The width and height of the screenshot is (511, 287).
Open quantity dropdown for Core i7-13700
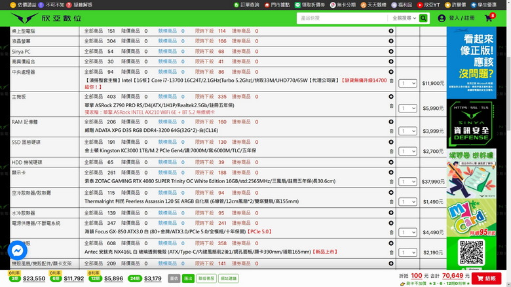pos(407,83)
